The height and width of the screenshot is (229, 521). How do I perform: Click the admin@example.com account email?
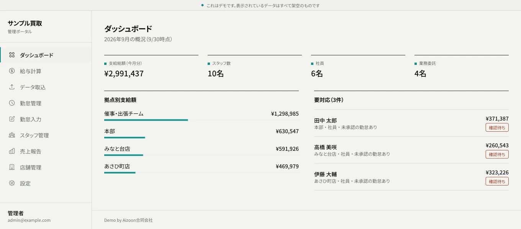point(29,220)
